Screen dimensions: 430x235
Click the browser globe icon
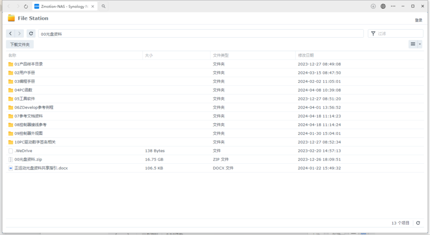pos(383,6)
